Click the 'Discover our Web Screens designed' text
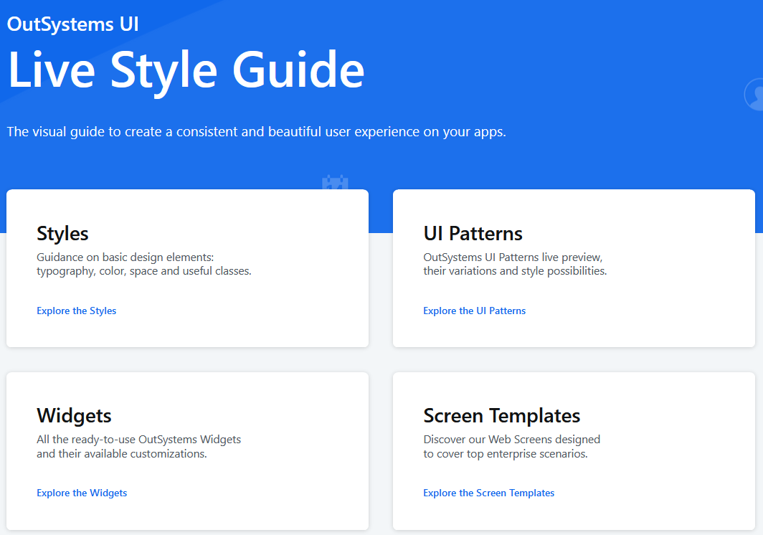This screenshot has width=763, height=535. point(511,446)
